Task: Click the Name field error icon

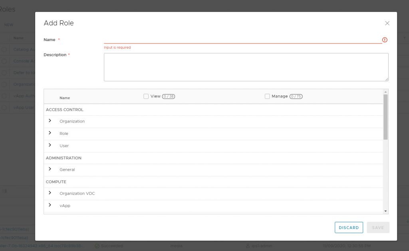Action: (x=385, y=40)
